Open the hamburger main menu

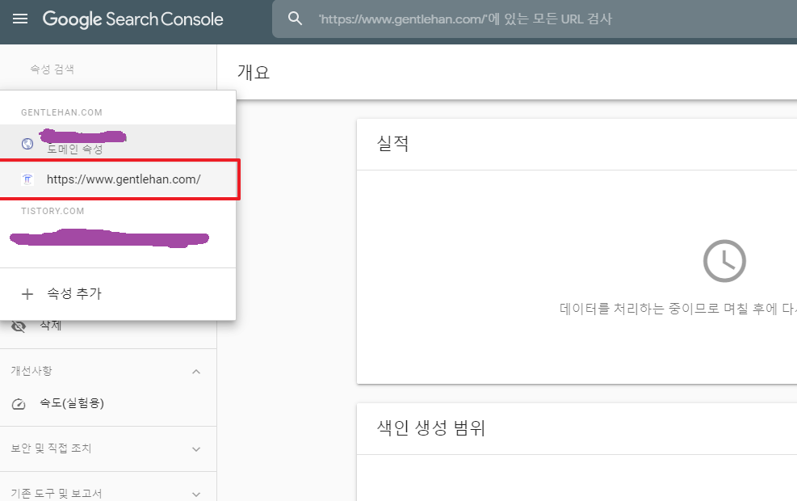click(x=20, y=19)
